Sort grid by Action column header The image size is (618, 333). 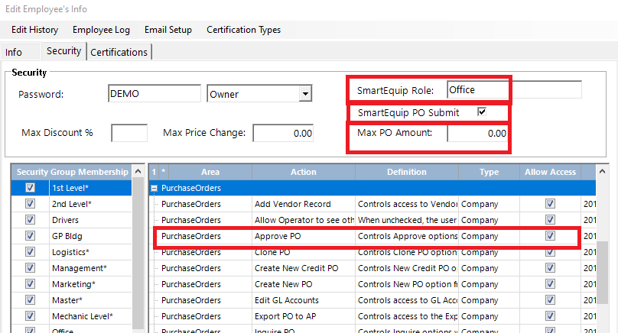click(303, 172)
